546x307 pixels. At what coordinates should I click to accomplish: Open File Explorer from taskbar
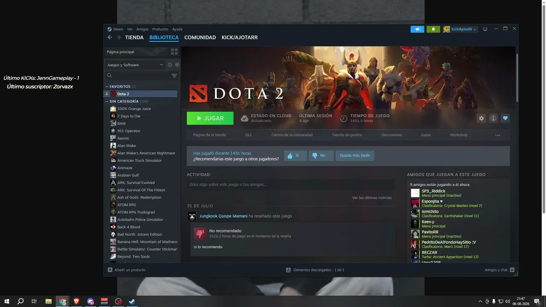49,301
